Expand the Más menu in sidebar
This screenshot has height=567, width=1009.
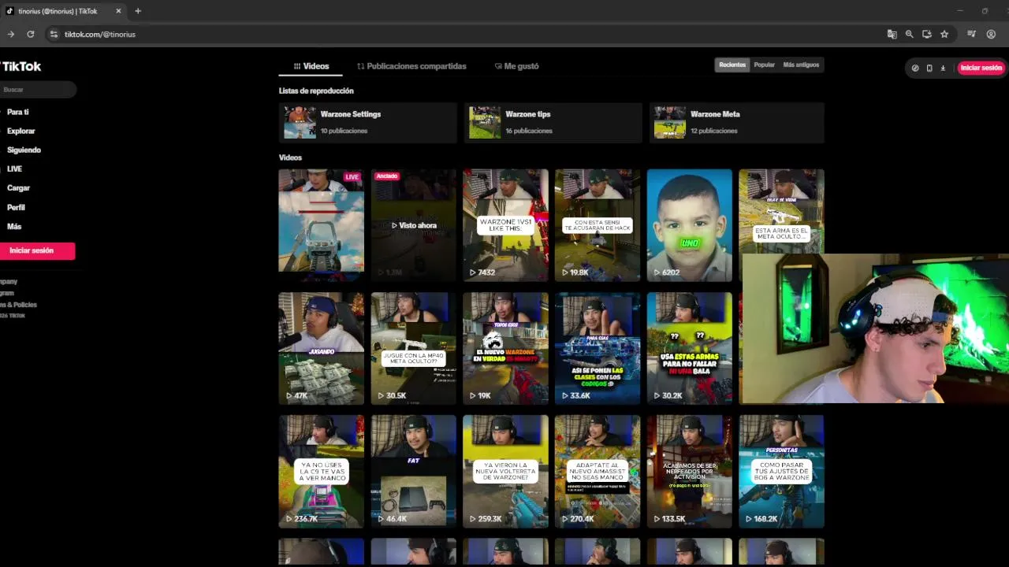[x=14, y=226]
